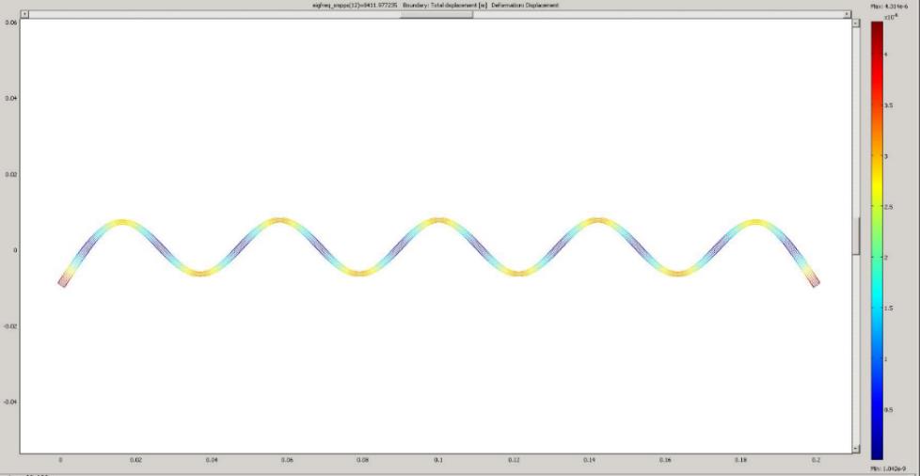Click the 'Deformation: Displacement' title text

[525, 6]
